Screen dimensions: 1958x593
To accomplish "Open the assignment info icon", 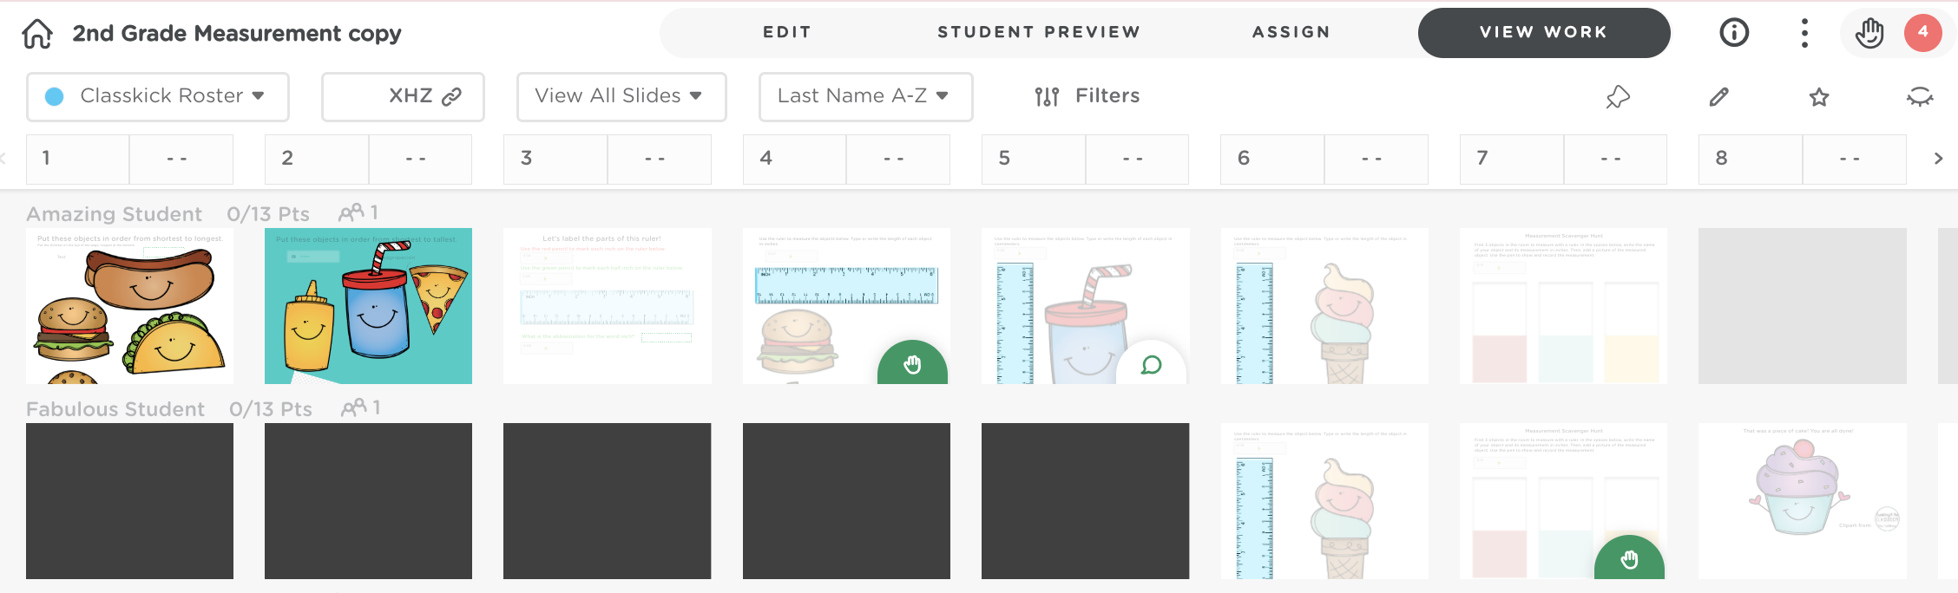I will point(1734,33).
